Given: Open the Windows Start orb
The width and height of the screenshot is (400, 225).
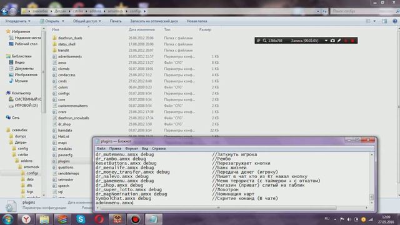Looking at the screenshot, I should coord(7,219).
